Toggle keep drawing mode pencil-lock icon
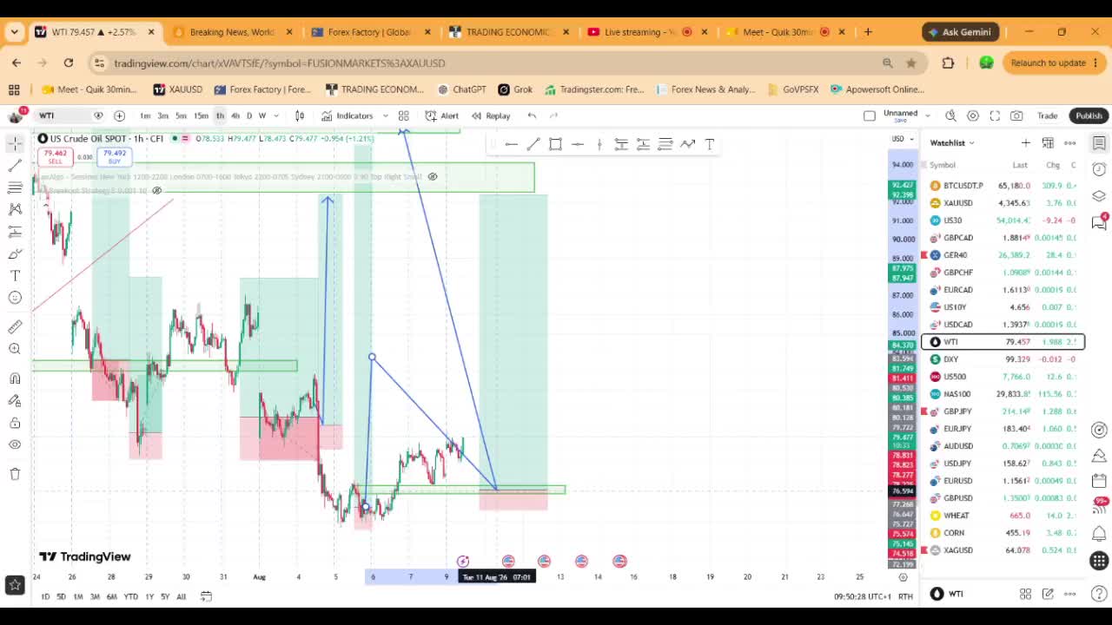This screenshot has height=625, width=1112. click(x=15, y=401)
